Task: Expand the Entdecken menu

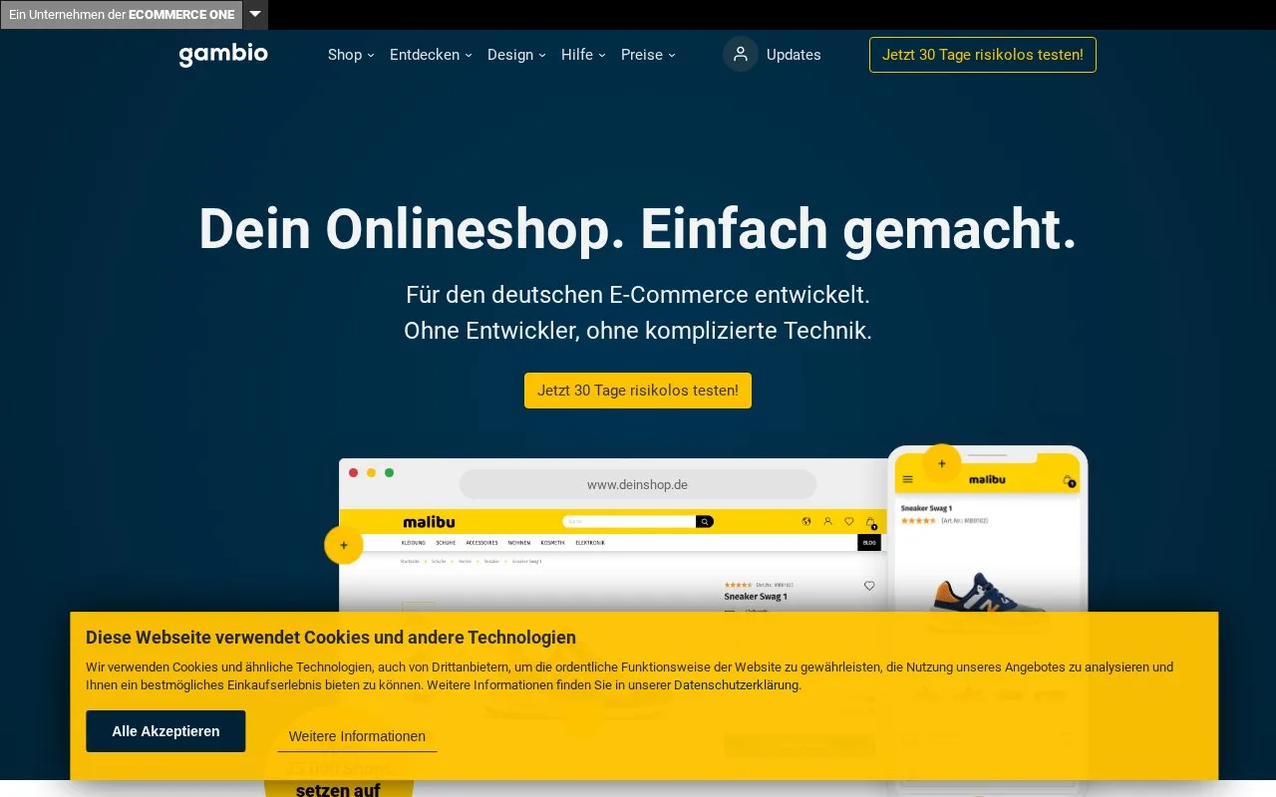Action: coord(431,55)
